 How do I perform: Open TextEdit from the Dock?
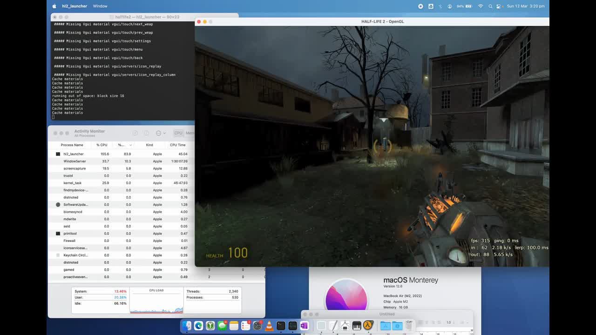(333, 326)
